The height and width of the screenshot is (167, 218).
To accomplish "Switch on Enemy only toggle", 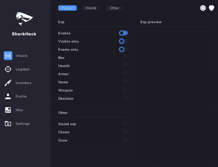I will click(123, 49).
